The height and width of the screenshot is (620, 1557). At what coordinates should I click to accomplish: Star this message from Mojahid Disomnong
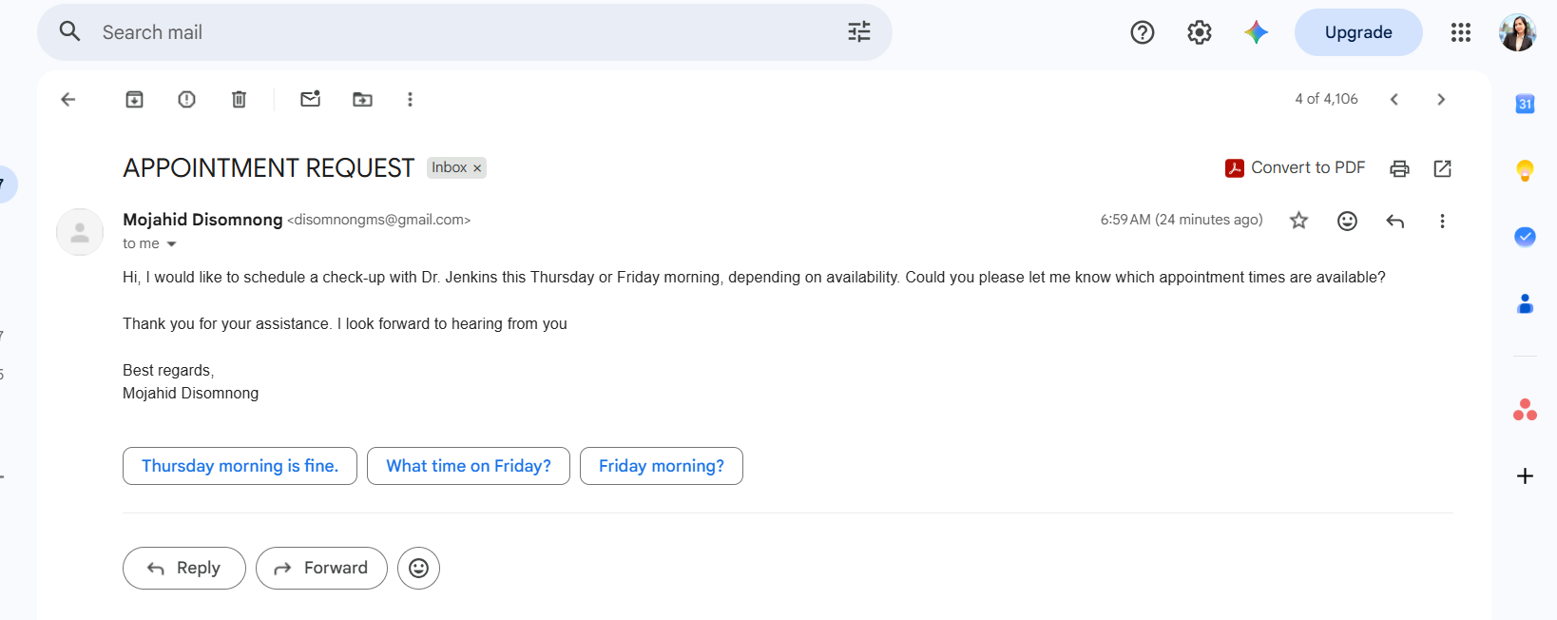click(1298, 221)
